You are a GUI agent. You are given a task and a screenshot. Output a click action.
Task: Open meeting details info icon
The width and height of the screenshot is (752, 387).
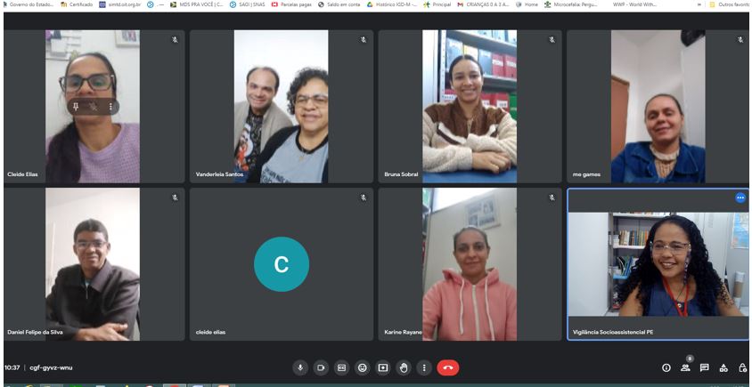tap(666, 367)
